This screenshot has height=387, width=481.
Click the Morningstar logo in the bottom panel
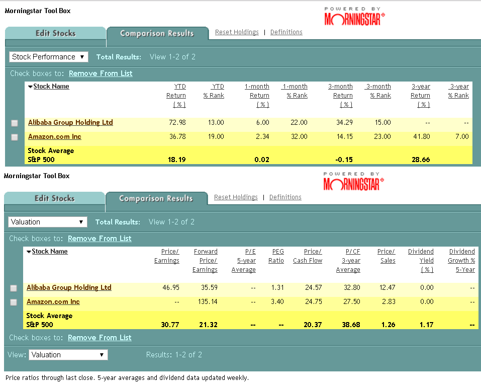click(x=353, y=181)
